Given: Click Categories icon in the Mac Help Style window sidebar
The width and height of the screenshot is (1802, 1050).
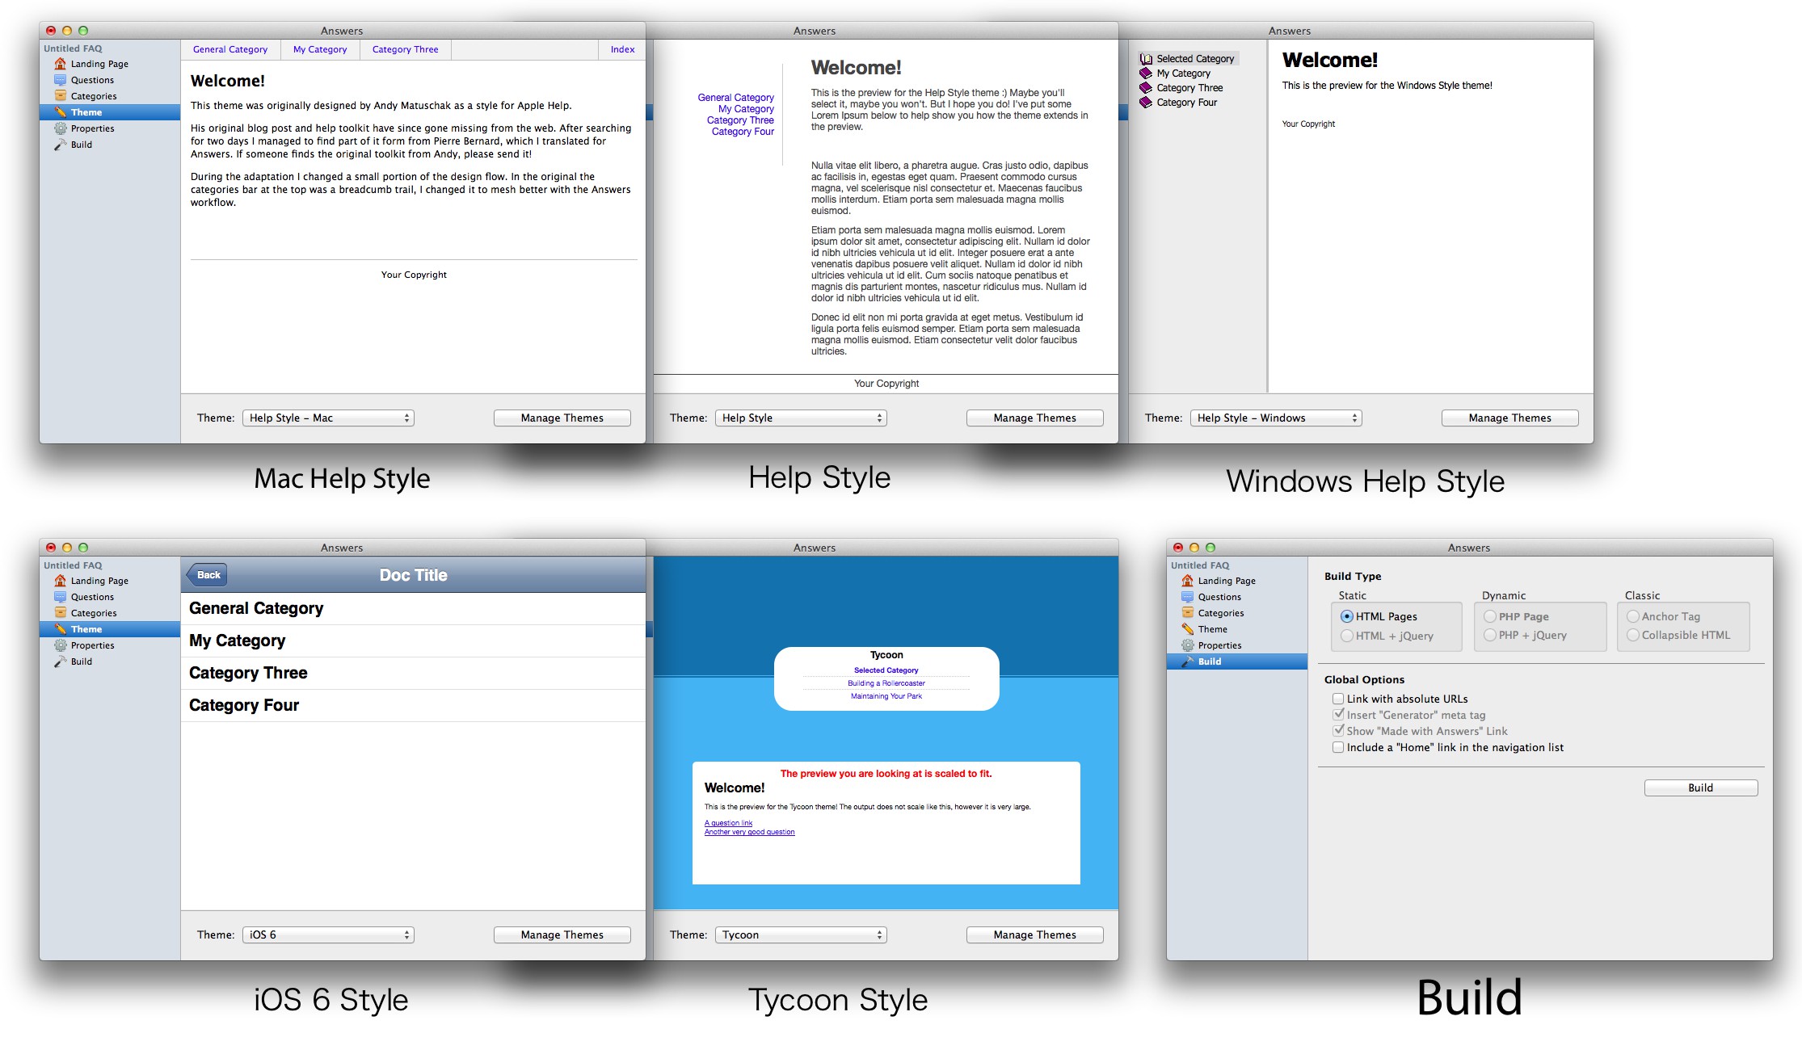Looking at the screenshot, I should click(x=60, y=96).
